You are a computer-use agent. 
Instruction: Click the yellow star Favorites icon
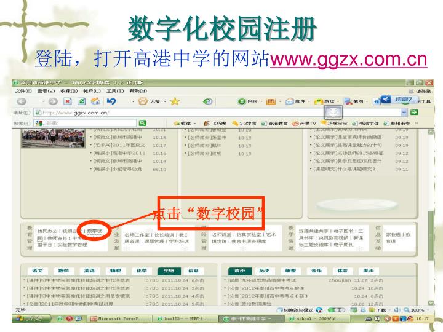coord(175,101)
